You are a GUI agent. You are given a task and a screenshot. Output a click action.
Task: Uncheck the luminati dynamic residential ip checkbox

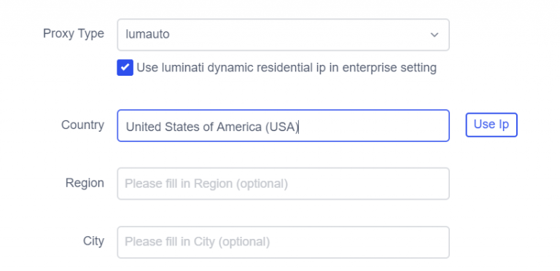tap(125, 68)
